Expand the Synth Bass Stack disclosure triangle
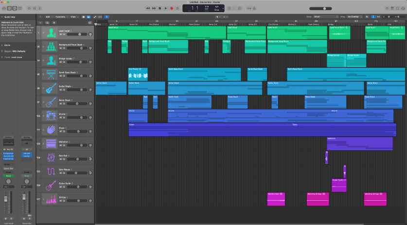This screenshot has width=407, height=225. click(43, 75)
